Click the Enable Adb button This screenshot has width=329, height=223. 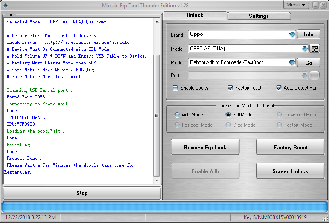click(205, 171)
